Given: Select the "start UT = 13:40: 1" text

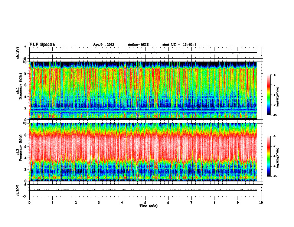Looking at the screenshot, I should 179,45.
